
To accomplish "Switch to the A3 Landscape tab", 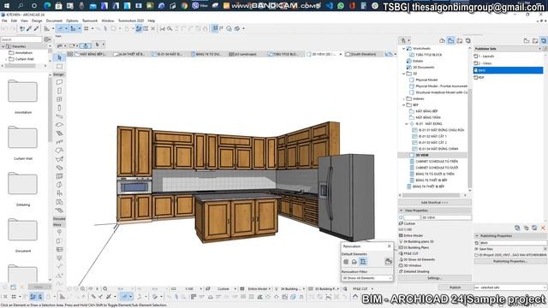I will (x=247, y=54).
